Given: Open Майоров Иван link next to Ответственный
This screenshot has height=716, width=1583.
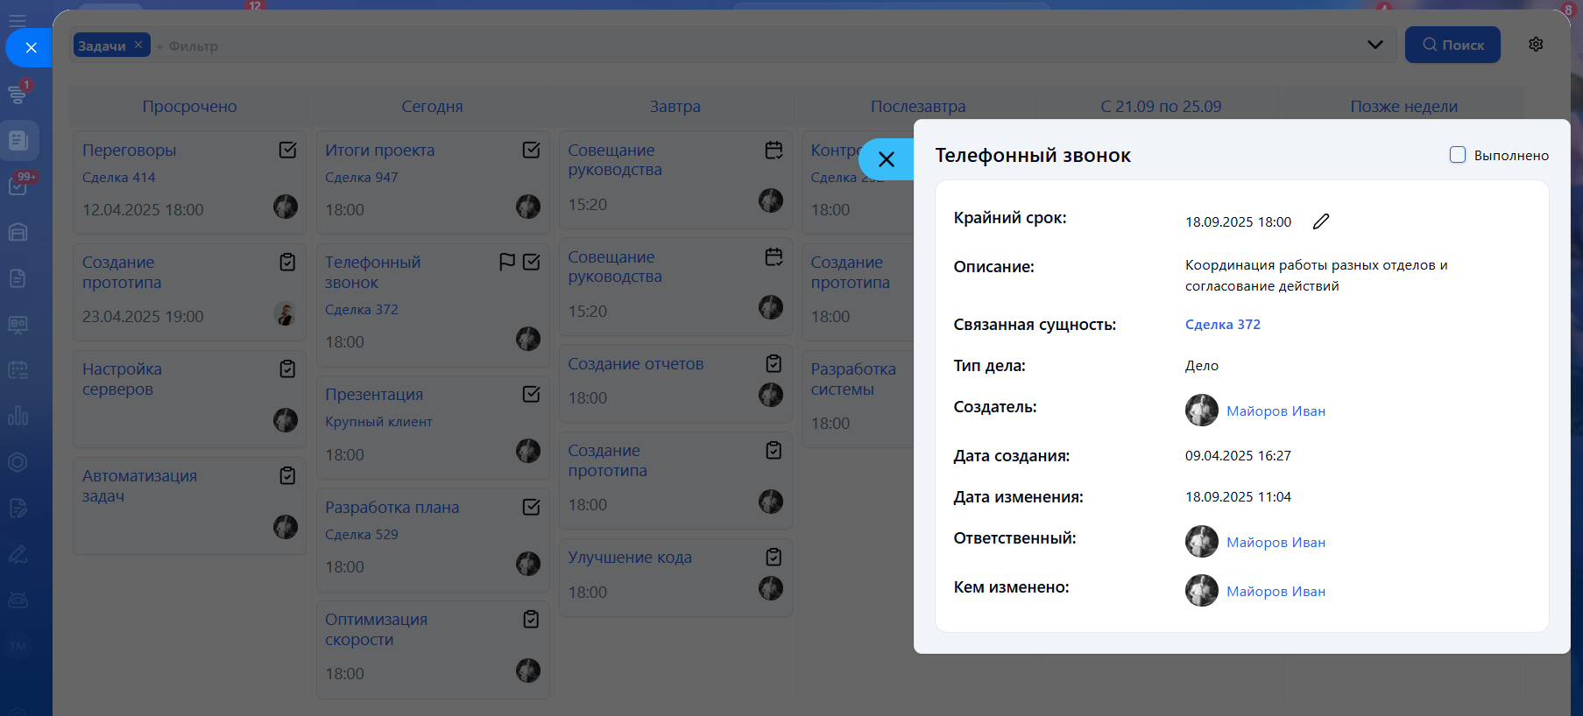Looking at the screenshot, I should click(1276, 543).
